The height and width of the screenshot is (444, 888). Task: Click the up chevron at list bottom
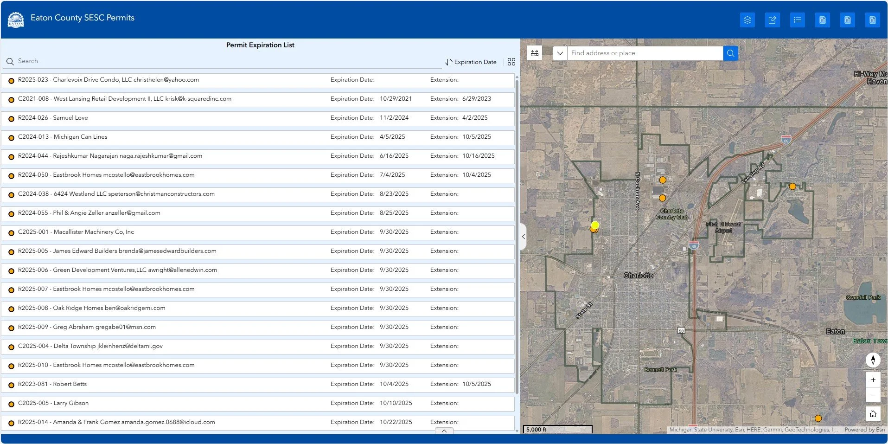click(444, 431)
